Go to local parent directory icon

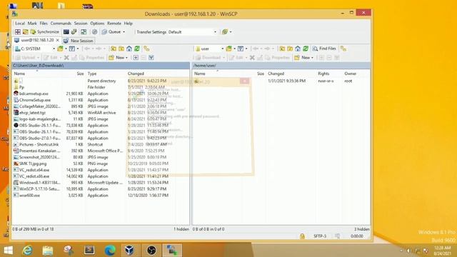[114, 49]
